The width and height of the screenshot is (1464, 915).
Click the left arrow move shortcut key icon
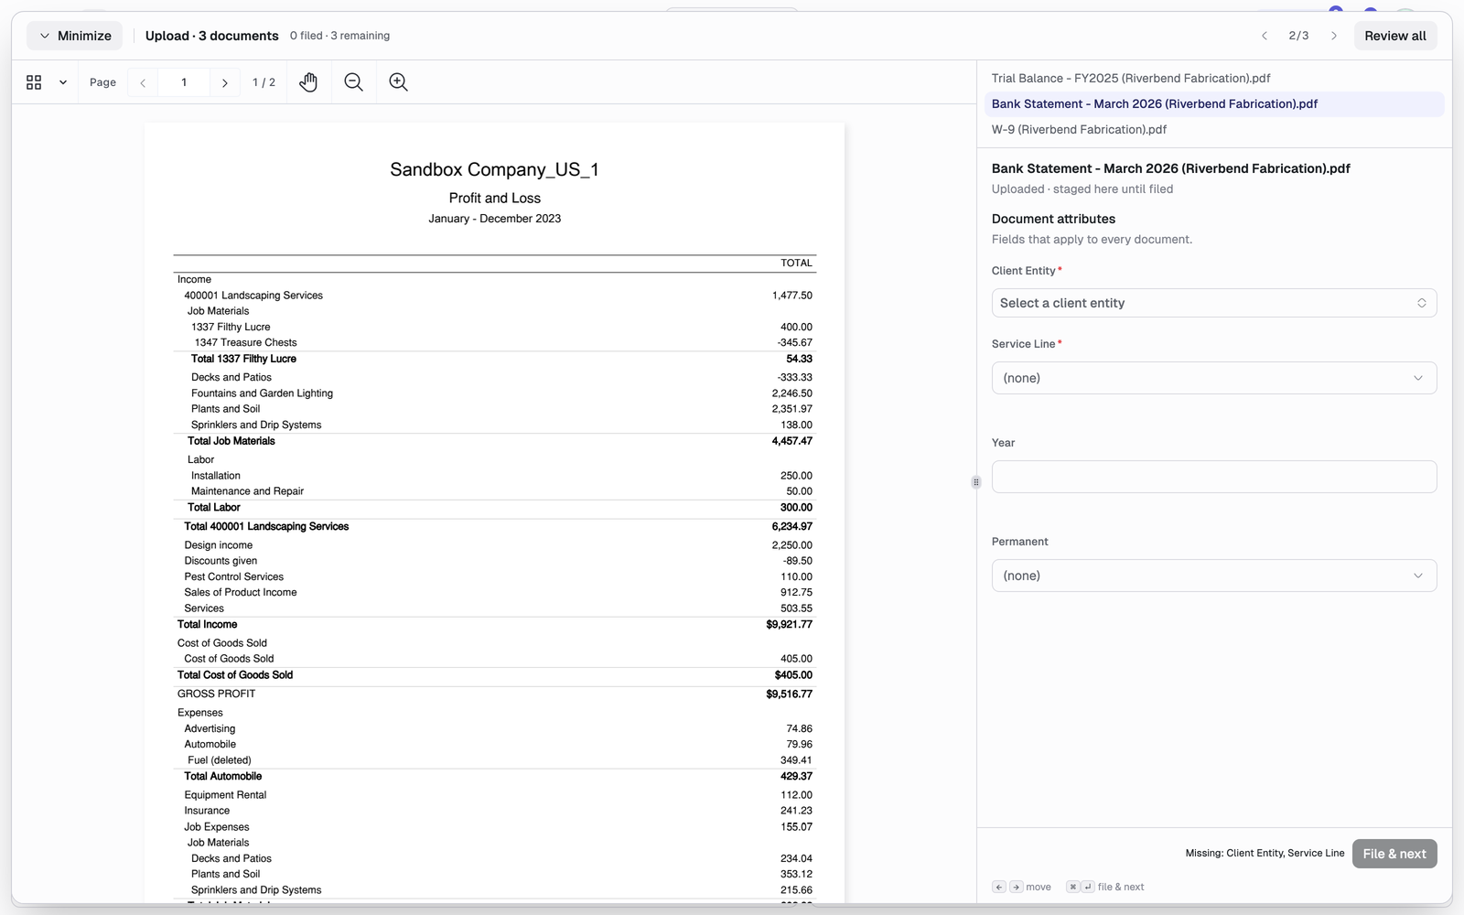(x=999, y=887)
